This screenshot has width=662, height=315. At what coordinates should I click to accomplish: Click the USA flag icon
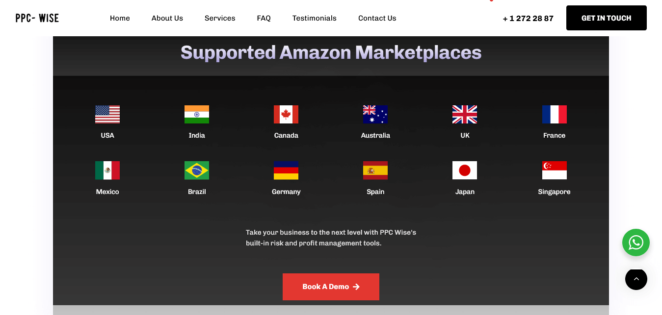[107, 114]
